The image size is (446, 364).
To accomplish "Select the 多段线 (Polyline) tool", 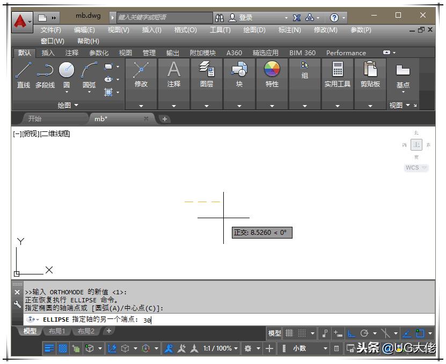I will 45,75.
